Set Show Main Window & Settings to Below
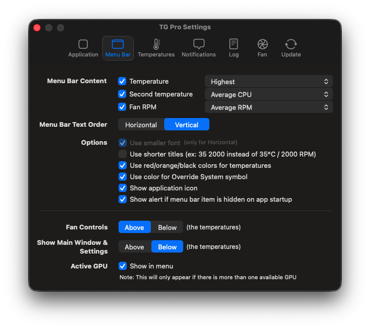The image size is (370, 329). 167,247
